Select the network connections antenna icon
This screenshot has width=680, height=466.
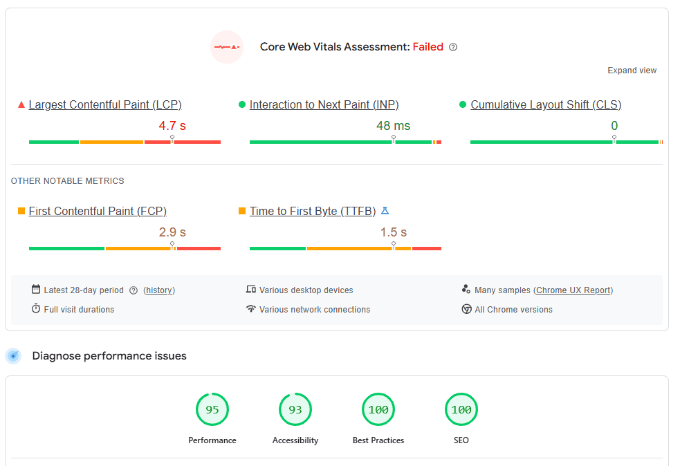[251, 309]
